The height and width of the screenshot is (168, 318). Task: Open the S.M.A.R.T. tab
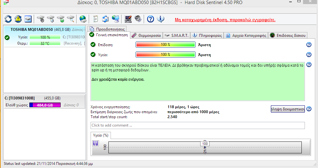pyautogui.click(x=176, y=36)
